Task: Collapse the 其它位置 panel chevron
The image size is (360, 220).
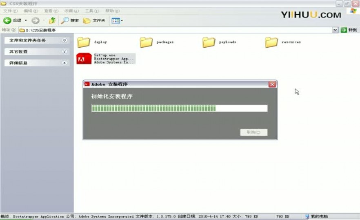Action: click(64, 52)
